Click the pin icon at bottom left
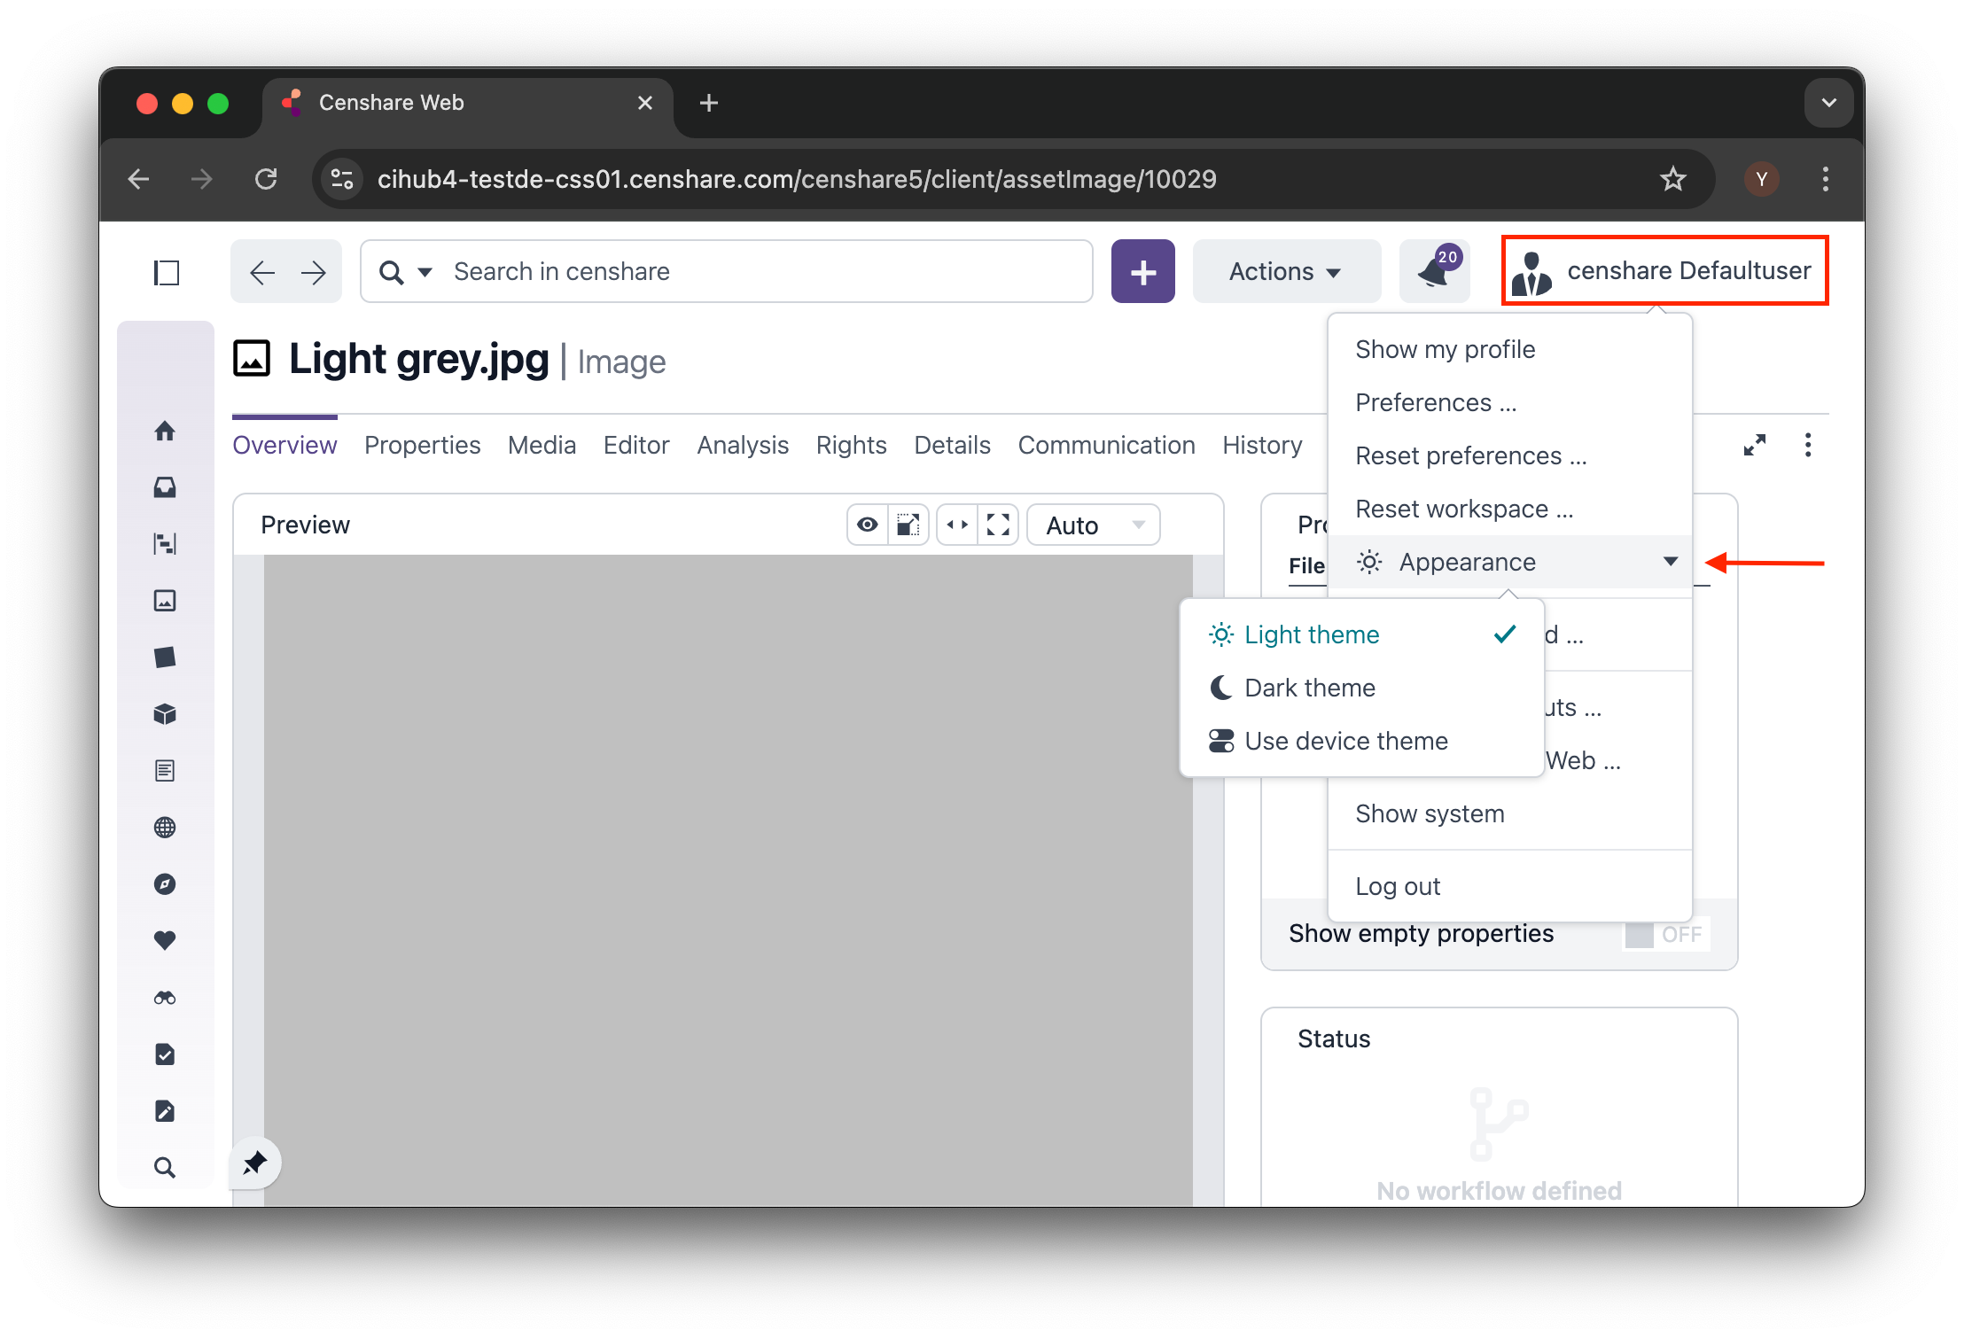Viewport: 1964px width, 1338px height. tap(255, 1163)
